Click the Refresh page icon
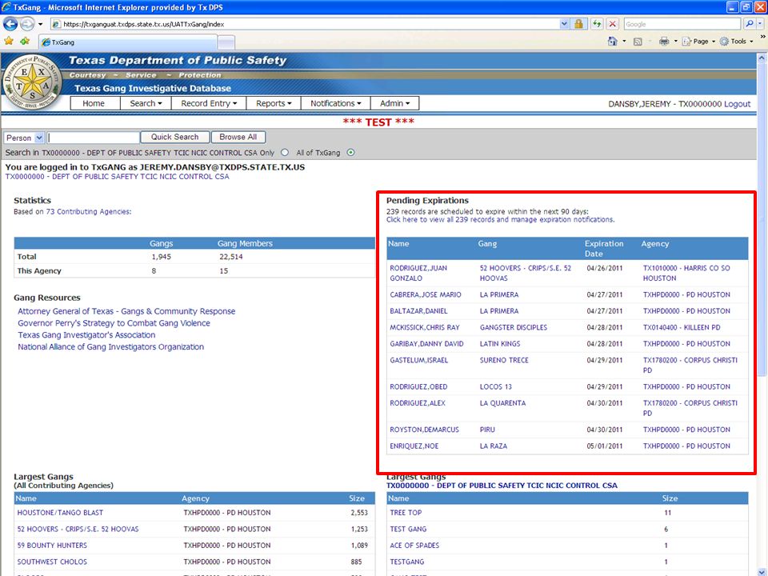This screenshot has width=768, height=576. pyautogui.click(x=597, y=24)
